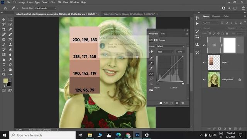Click the Home icon in options bar
The image size is (247, 139).
(x=5, y=8)
